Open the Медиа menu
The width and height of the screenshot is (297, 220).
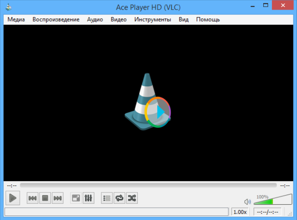(x=16, y=19)
